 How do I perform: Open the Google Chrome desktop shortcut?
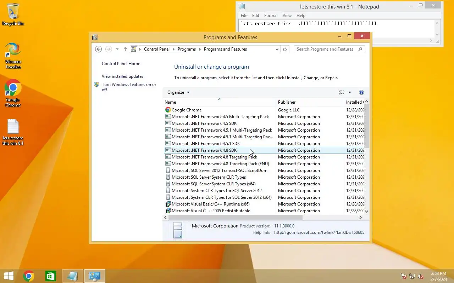coord(13,93)
